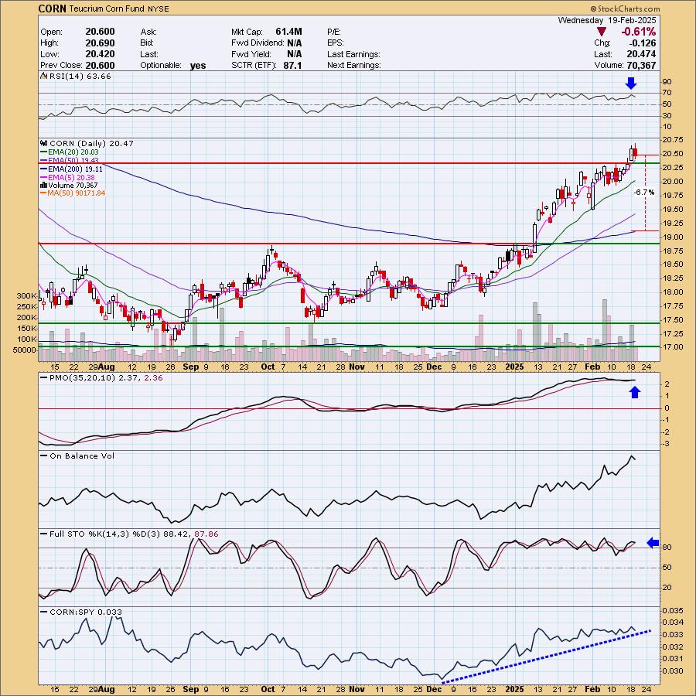Image resolution: width=696 pixels, height=696 pixels.
Task: Click the date Wednesday 19-Feb-2025
Action: click(607, 20)
